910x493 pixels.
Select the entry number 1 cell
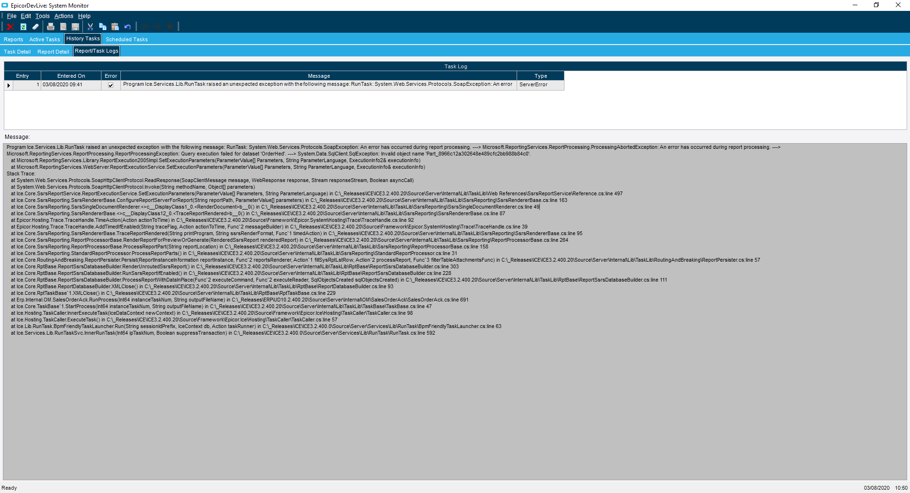pyautogui.click(x=27, y=85)
